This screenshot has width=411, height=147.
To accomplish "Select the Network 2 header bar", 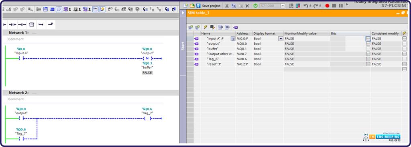I will (x=91, y=93).
